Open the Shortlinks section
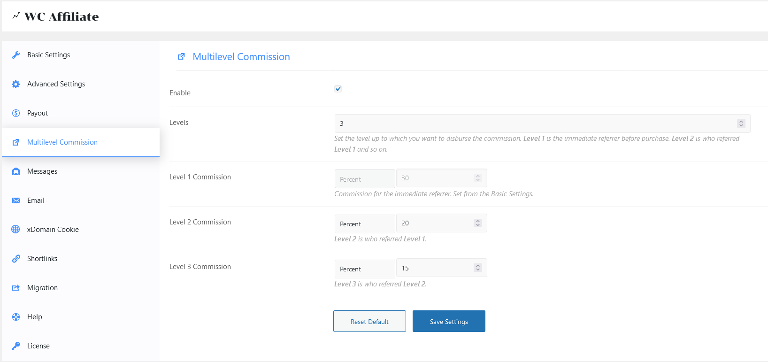768x362 pixels. pyautogui.click(x=81, y=259)
